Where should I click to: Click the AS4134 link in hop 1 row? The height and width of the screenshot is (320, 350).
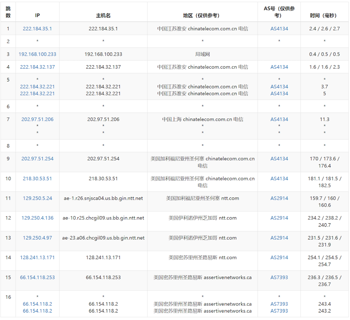279,28
